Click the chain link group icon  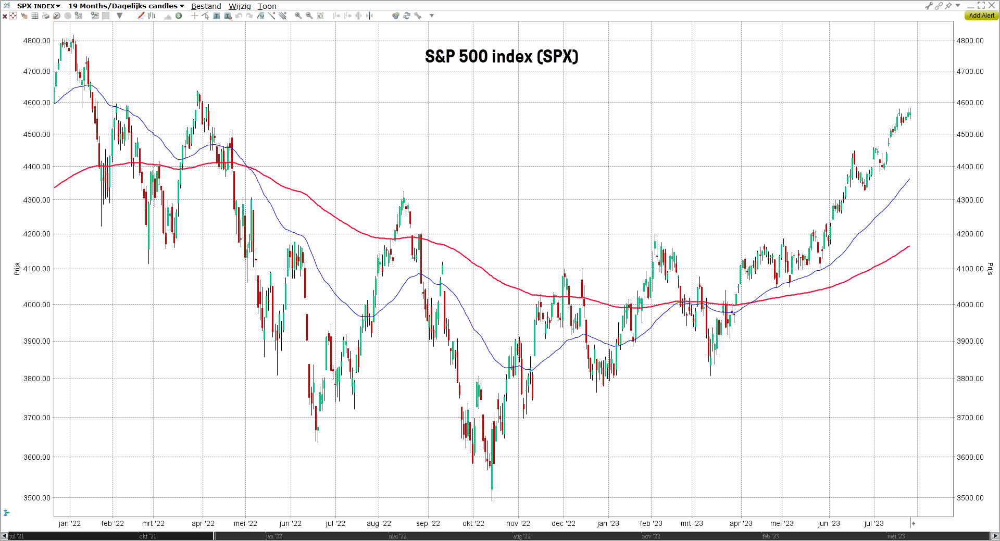939,6
